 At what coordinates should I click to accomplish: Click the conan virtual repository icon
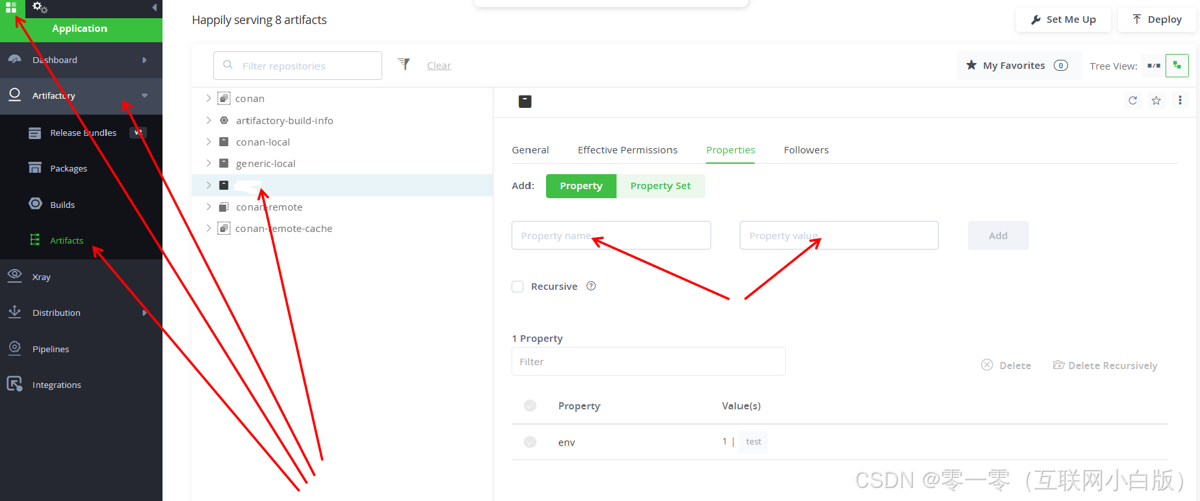224,98
